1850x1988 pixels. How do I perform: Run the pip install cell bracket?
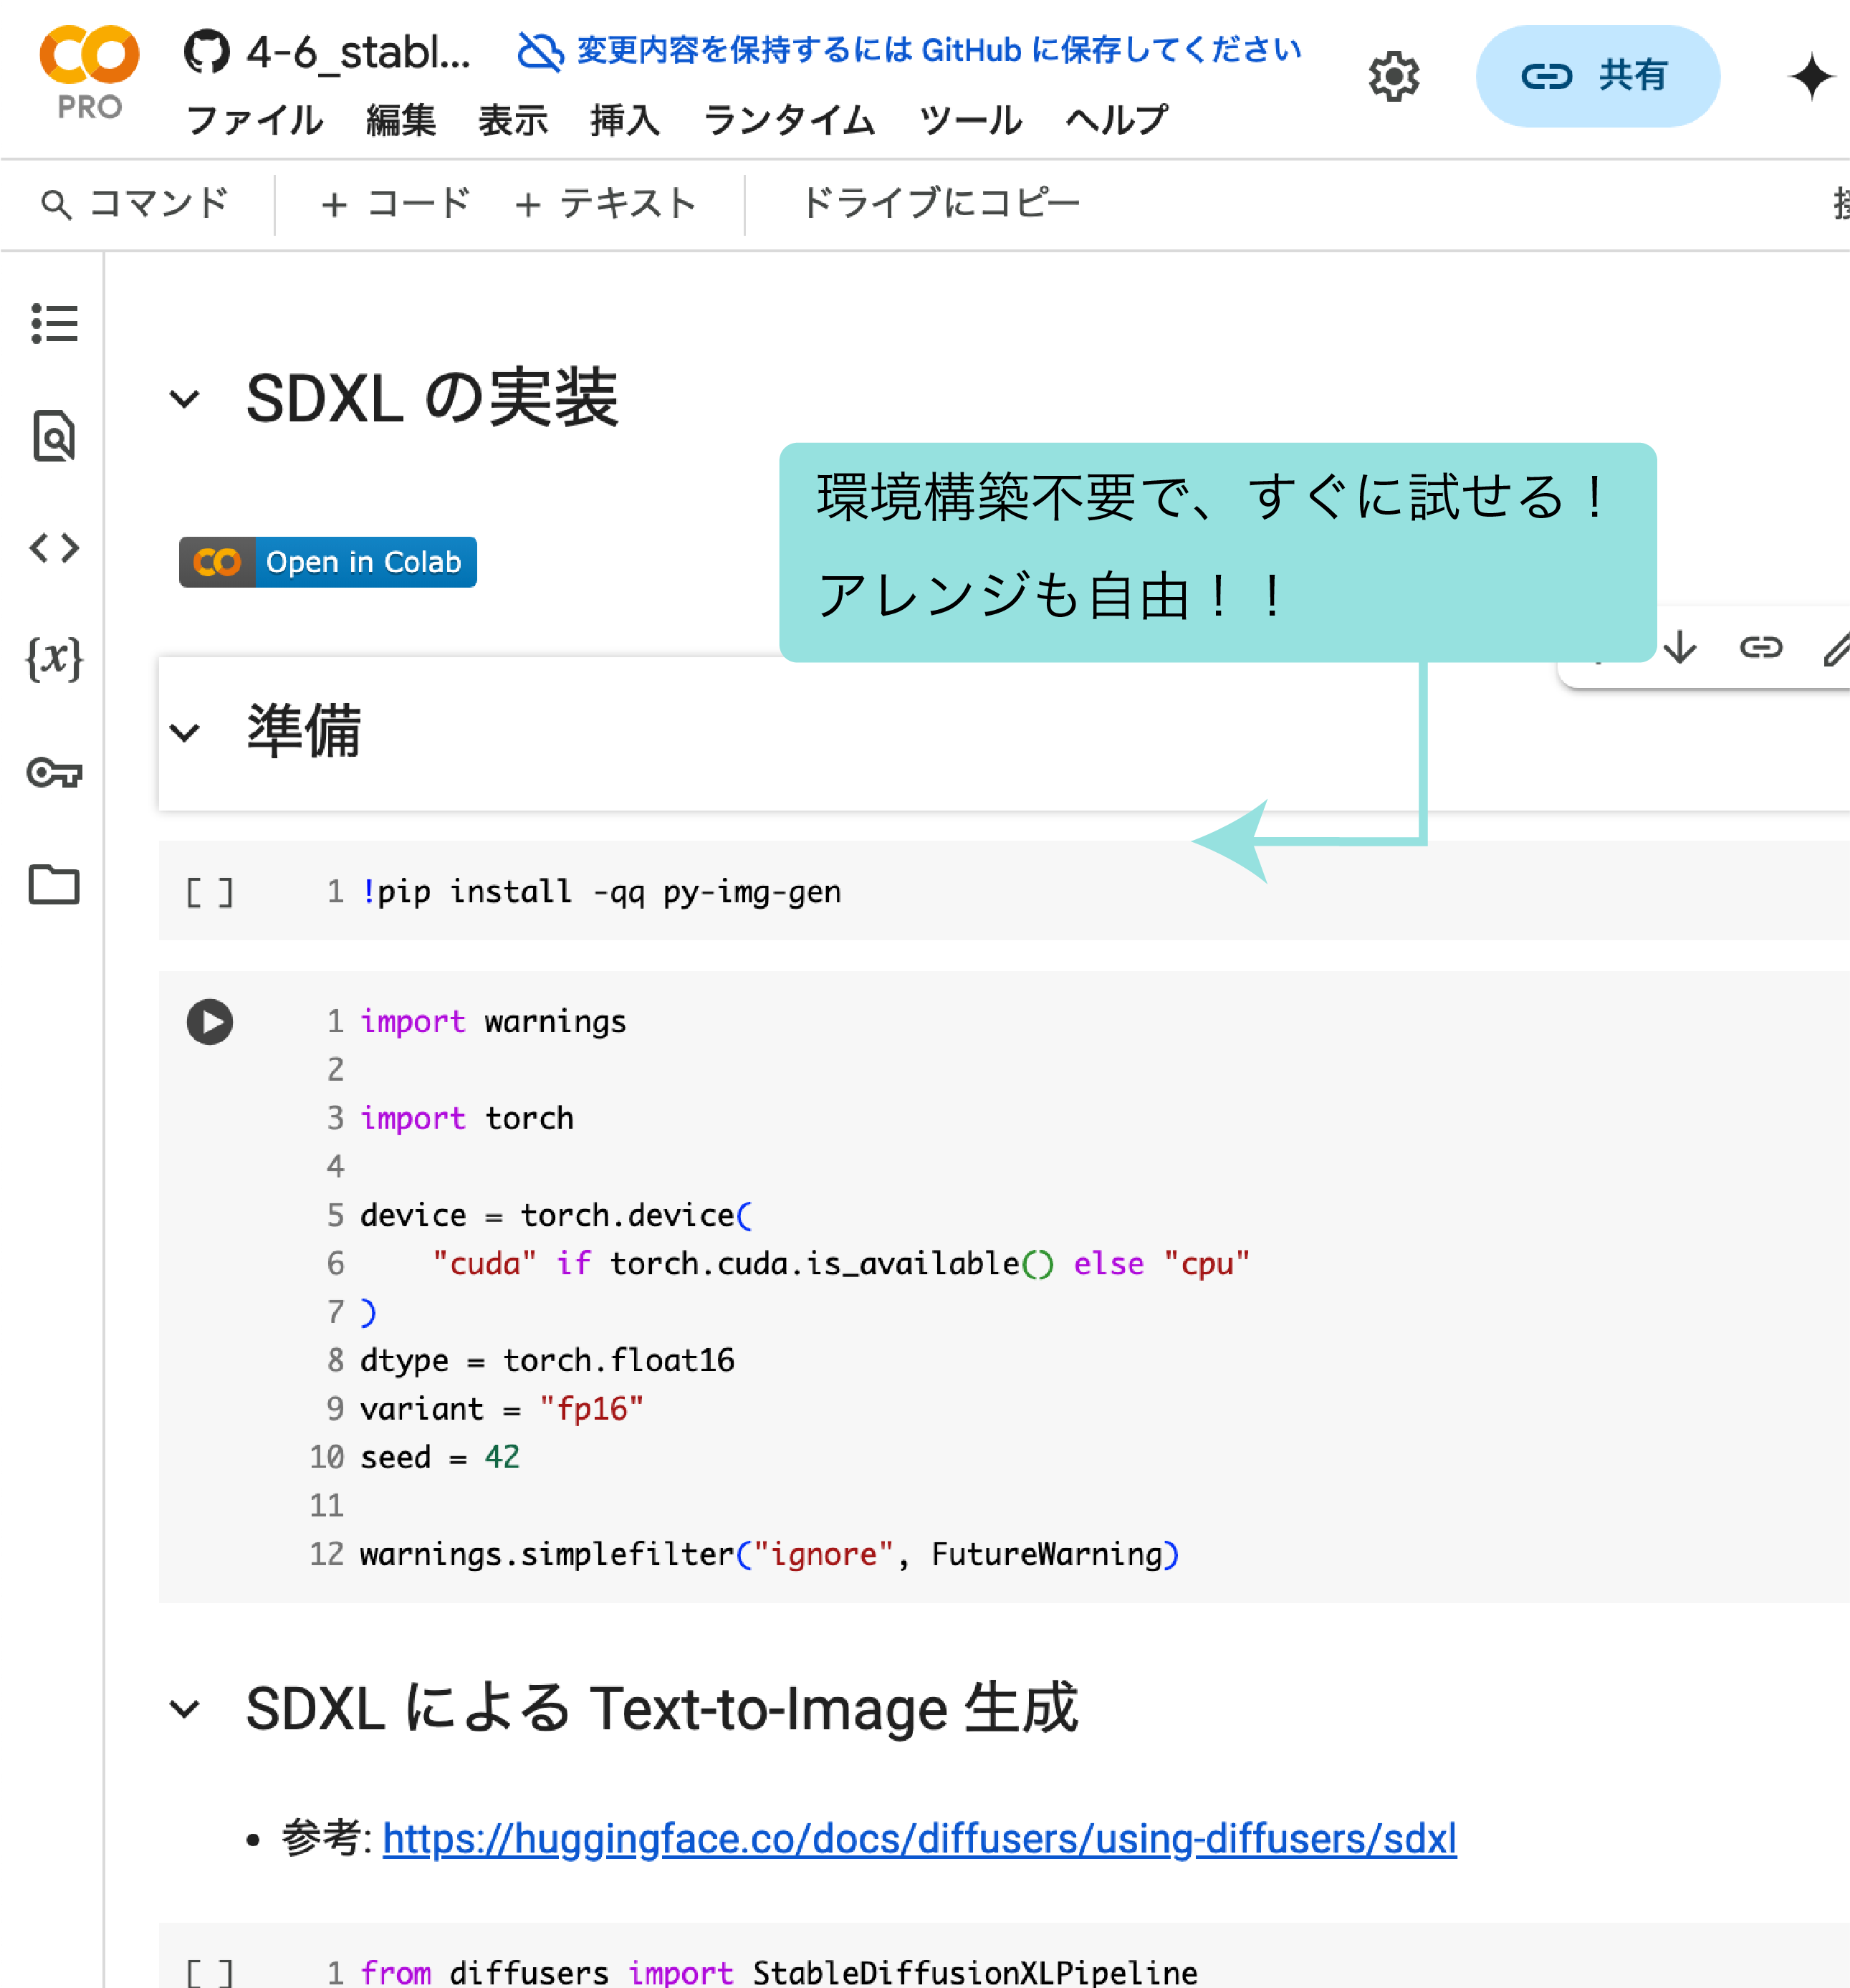[x=210, y=892]
